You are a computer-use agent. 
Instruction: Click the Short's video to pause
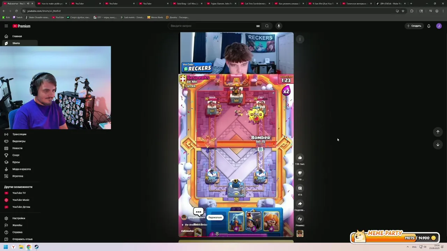pos(236,135)
